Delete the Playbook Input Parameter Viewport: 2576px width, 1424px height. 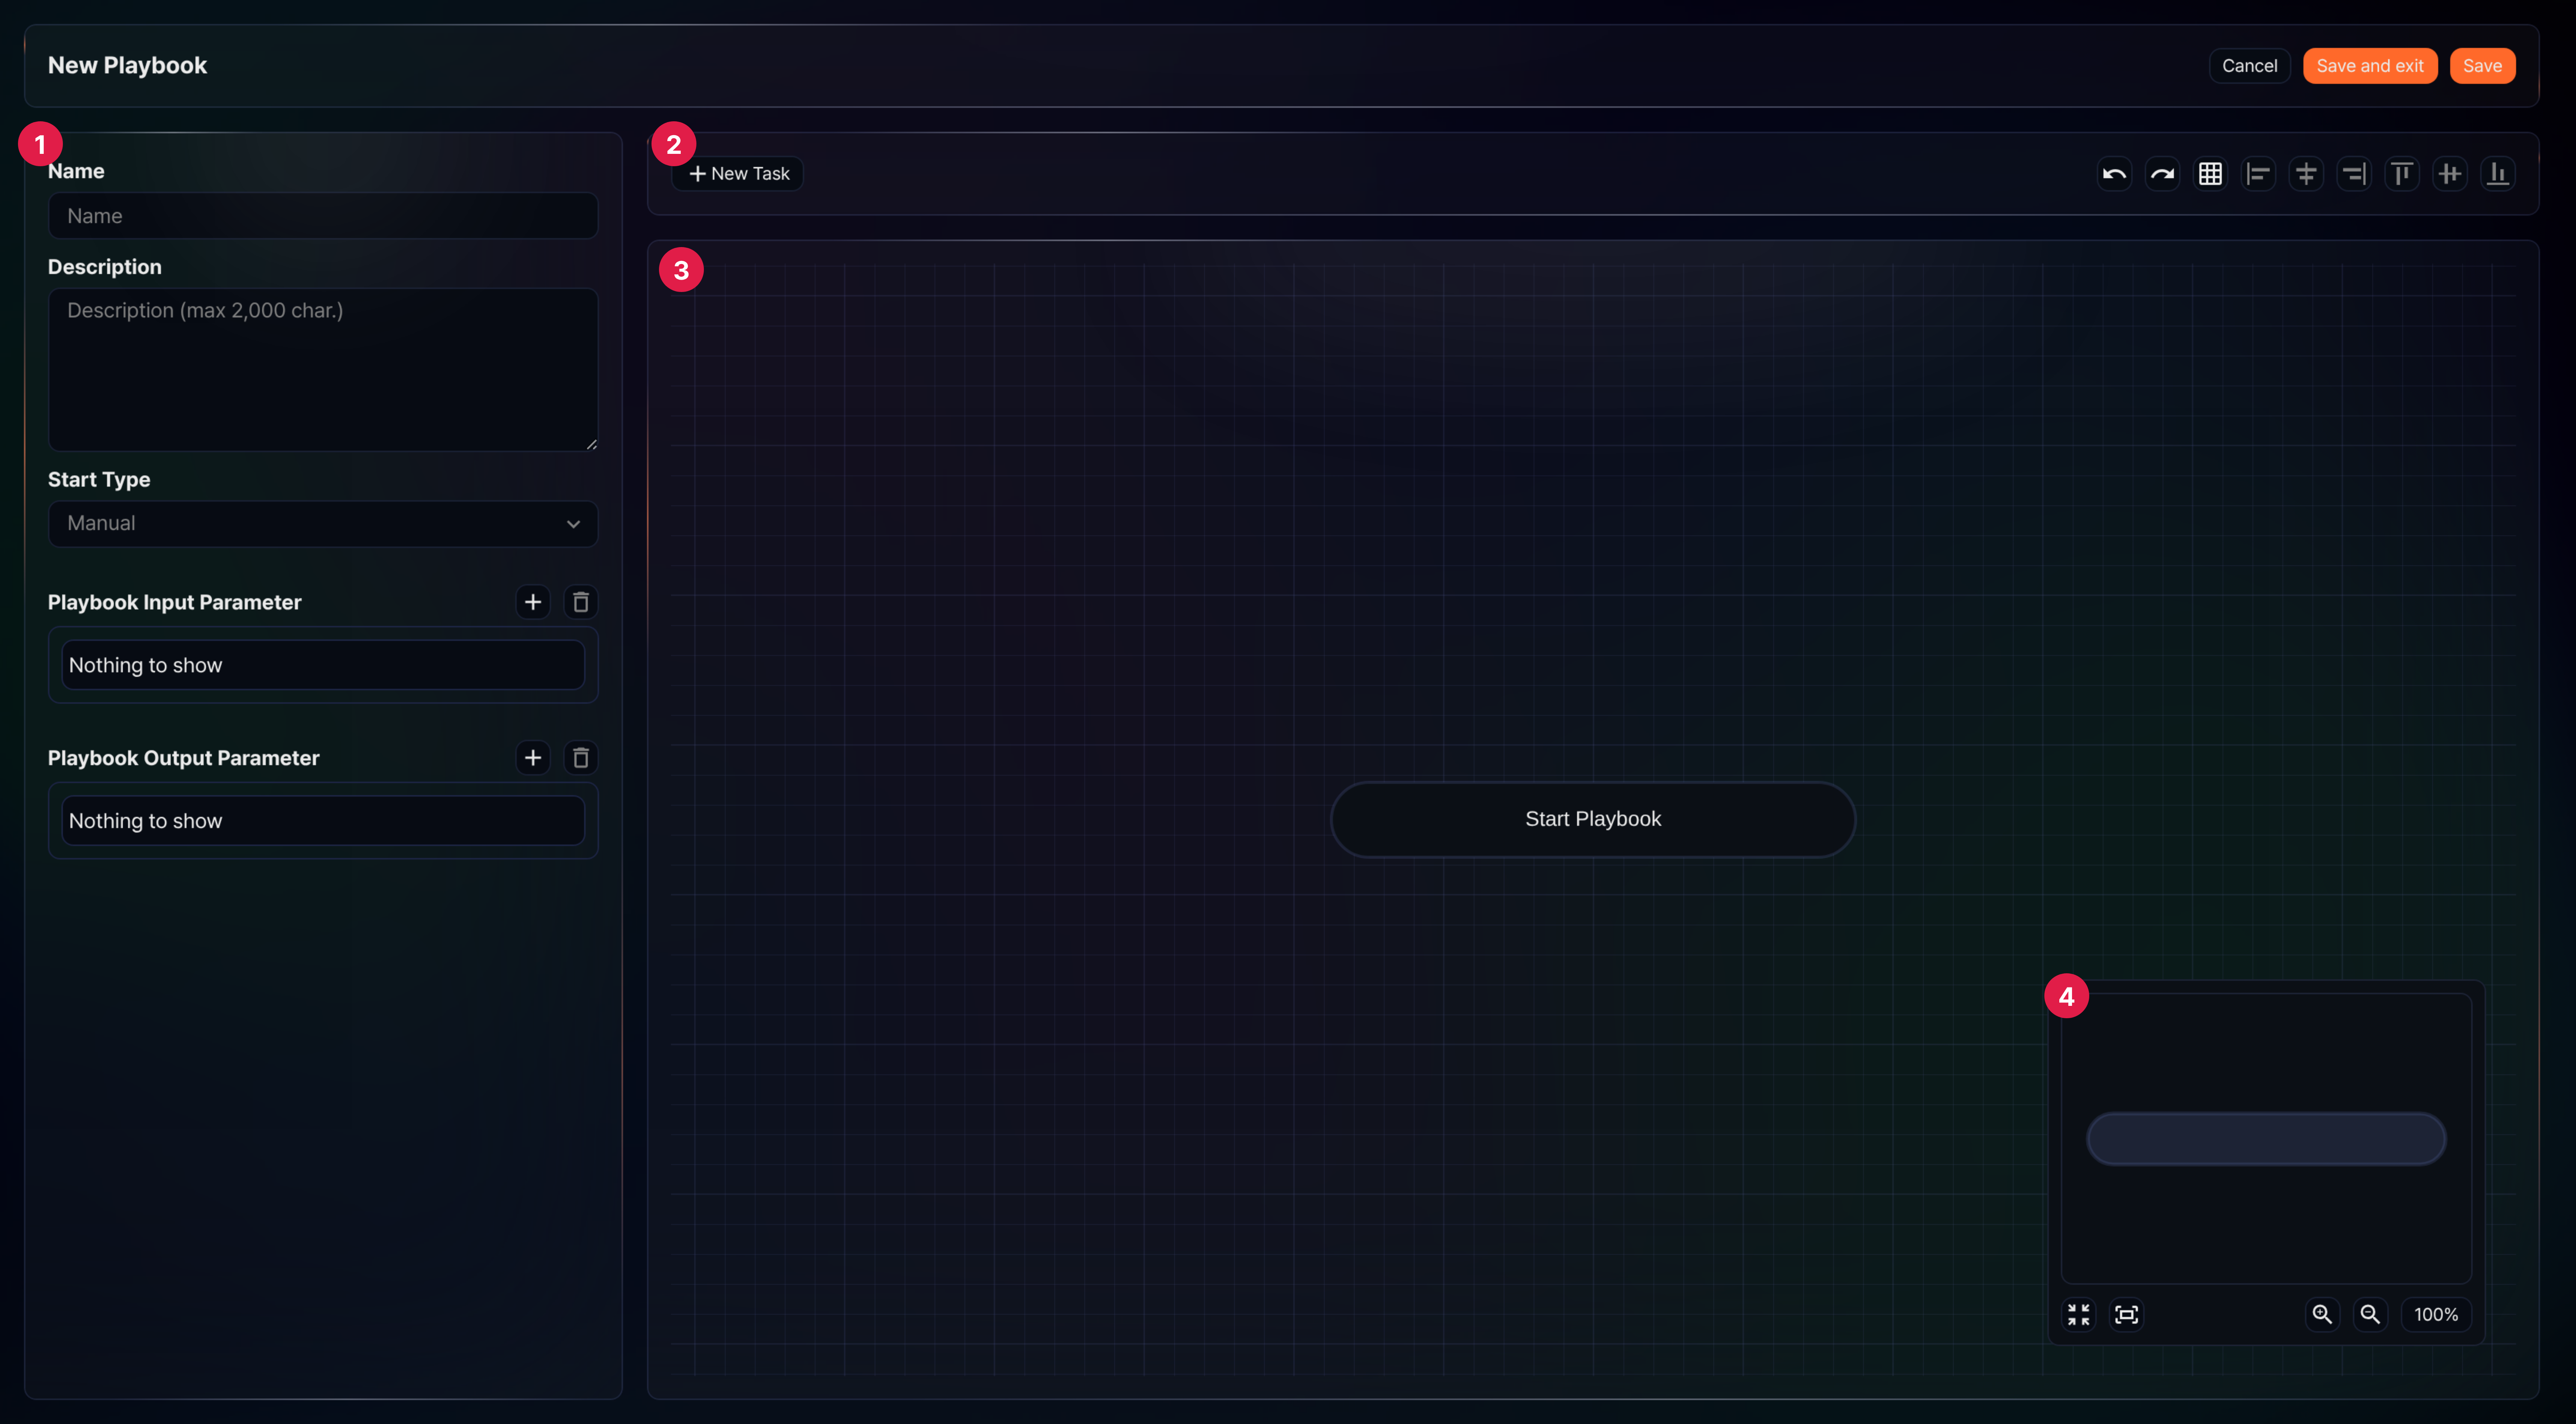click(x=581, y=602)
